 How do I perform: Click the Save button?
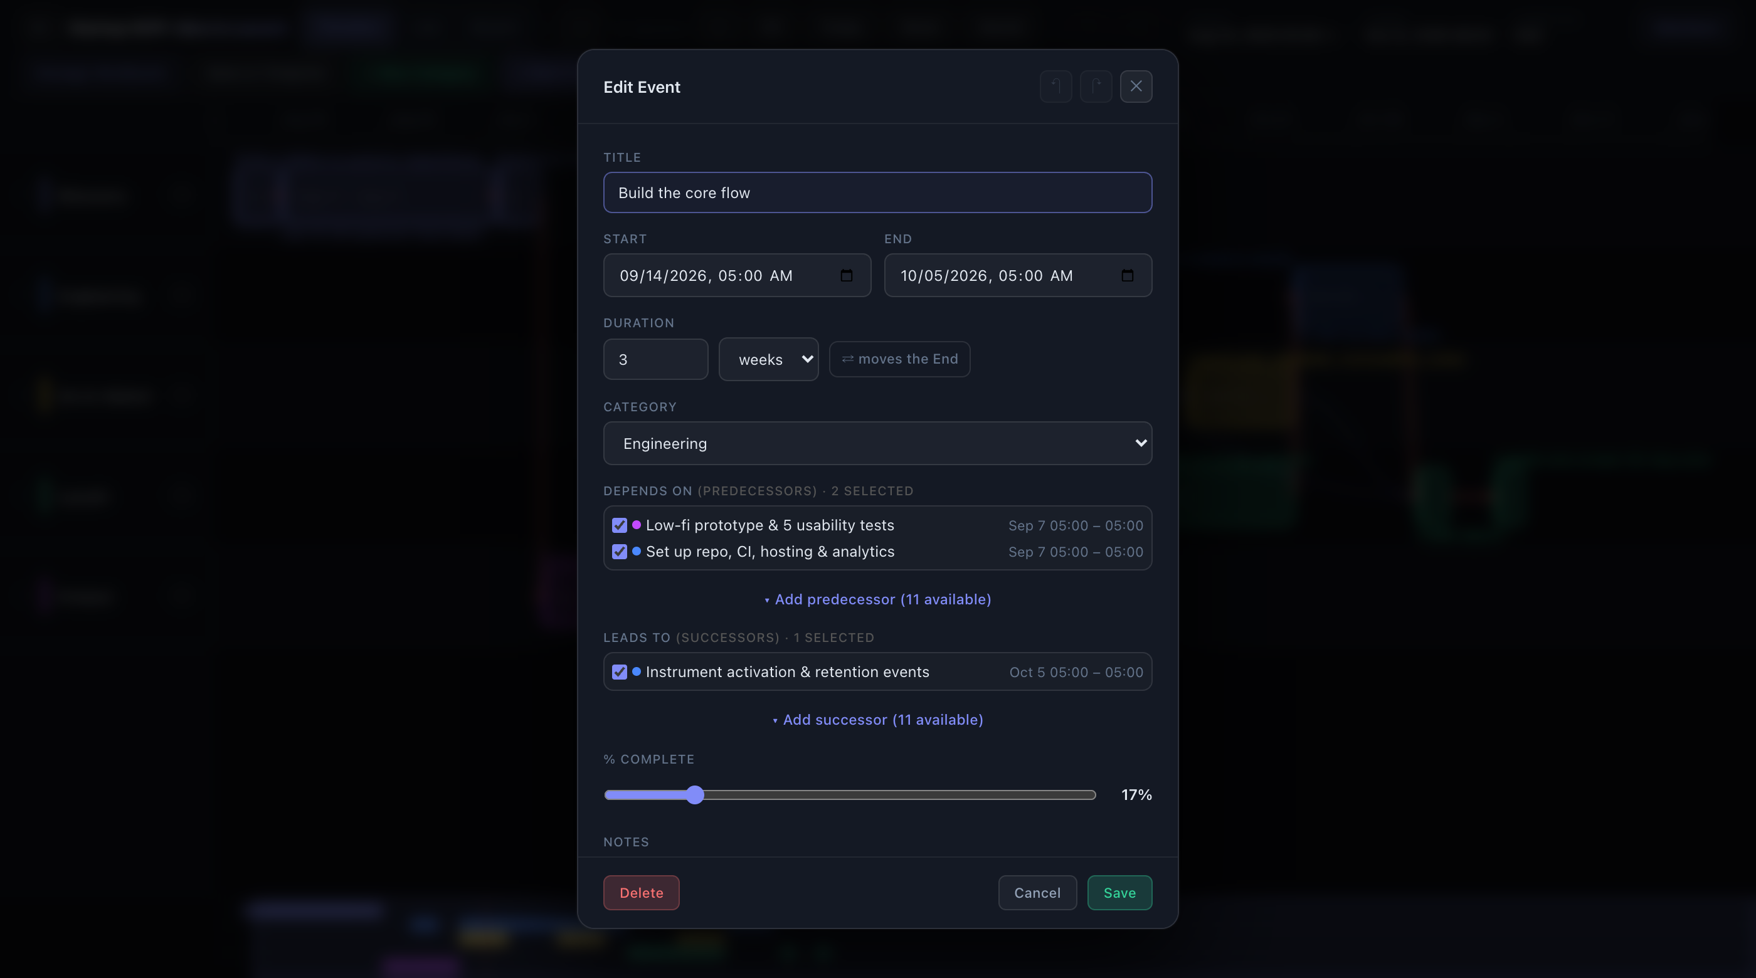1119,893
